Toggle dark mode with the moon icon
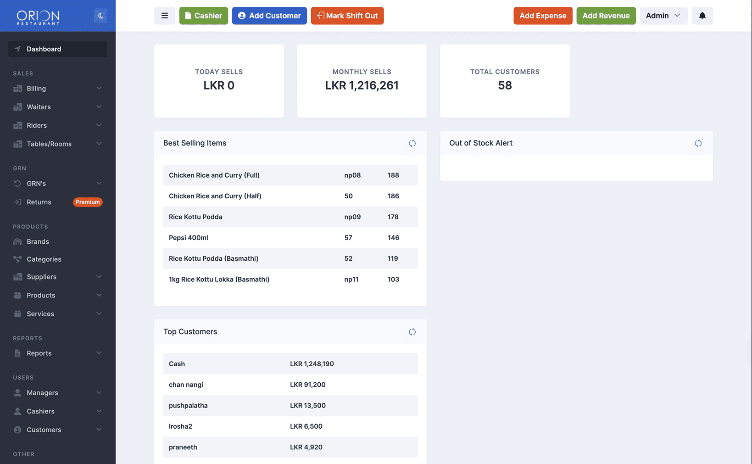 100,16
